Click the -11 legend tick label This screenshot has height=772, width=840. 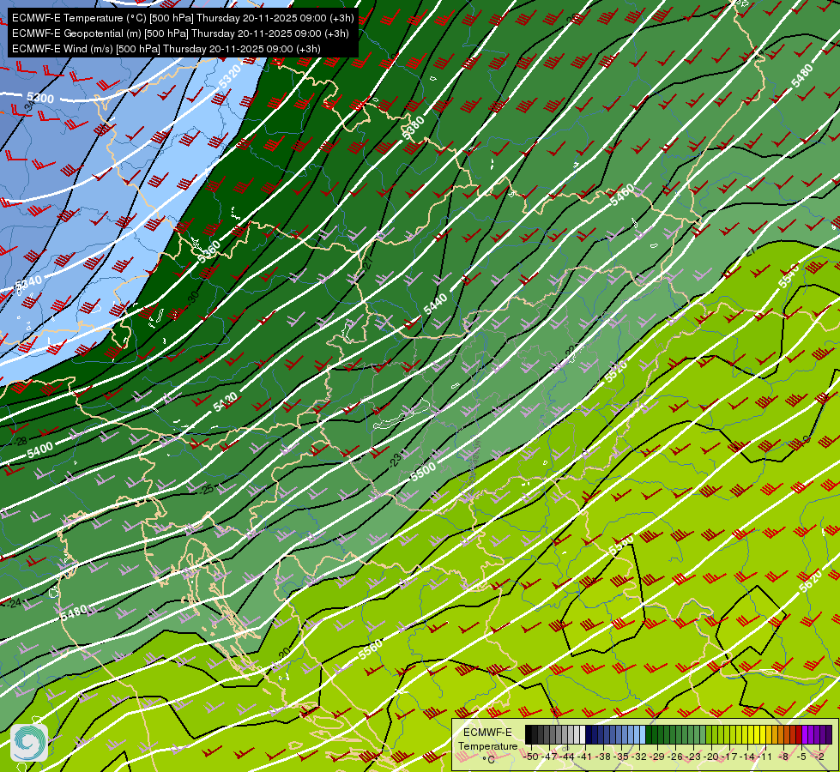pyautogui.click(x=764, y=757)
